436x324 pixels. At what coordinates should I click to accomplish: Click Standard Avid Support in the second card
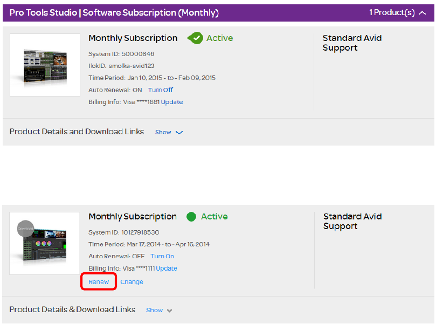point(352,222)
